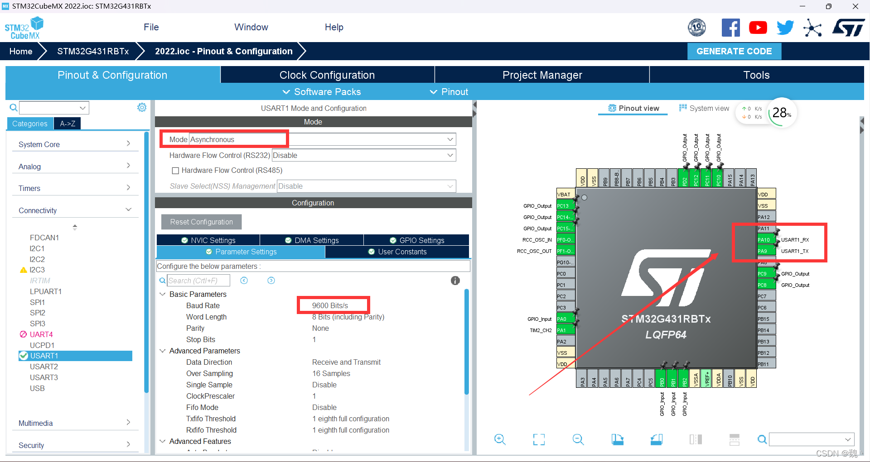Rotate the chip counterclockwise icon
Image resolution: width=870 pixels, height=462 pixels.
657,439
